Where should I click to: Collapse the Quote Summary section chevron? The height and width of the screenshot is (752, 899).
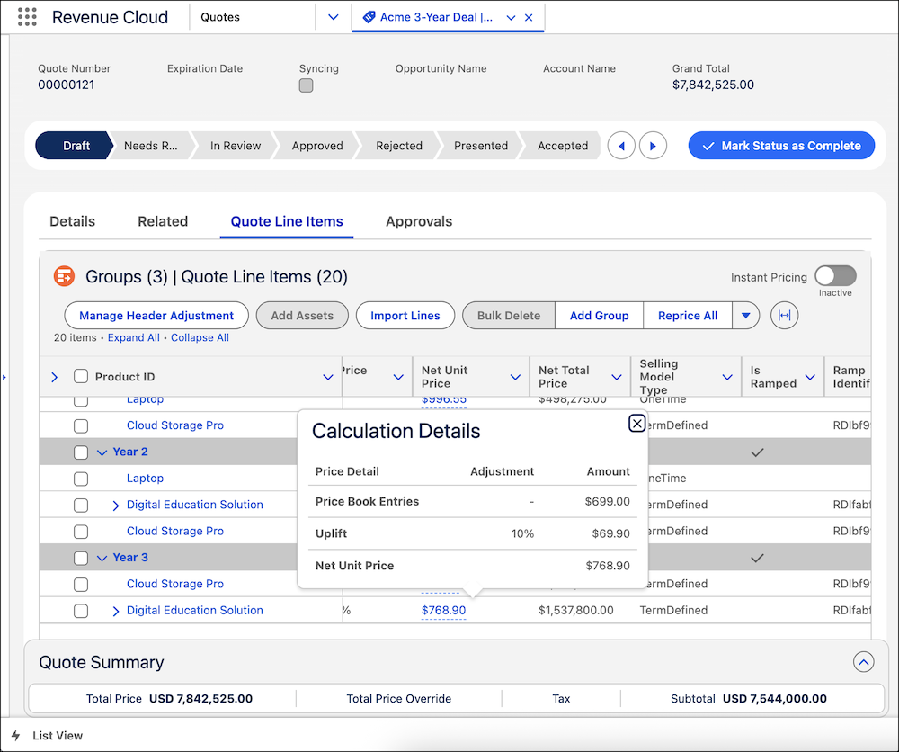pyautogui.click(x=863, y=662)
